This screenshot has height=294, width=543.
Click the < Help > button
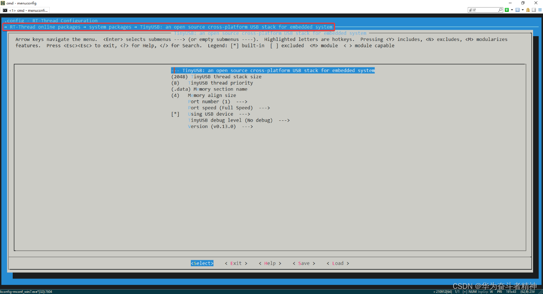point(270,263)
